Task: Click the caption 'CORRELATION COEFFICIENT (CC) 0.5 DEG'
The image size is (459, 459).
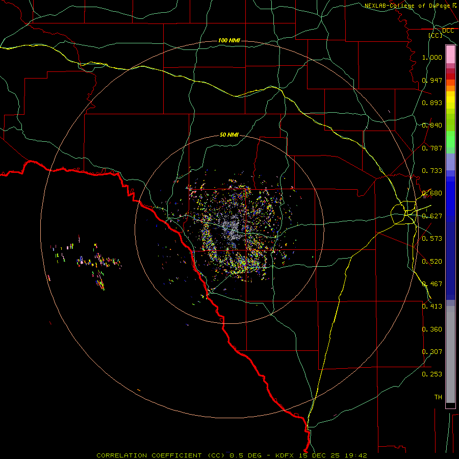Action: coord(179,455)
